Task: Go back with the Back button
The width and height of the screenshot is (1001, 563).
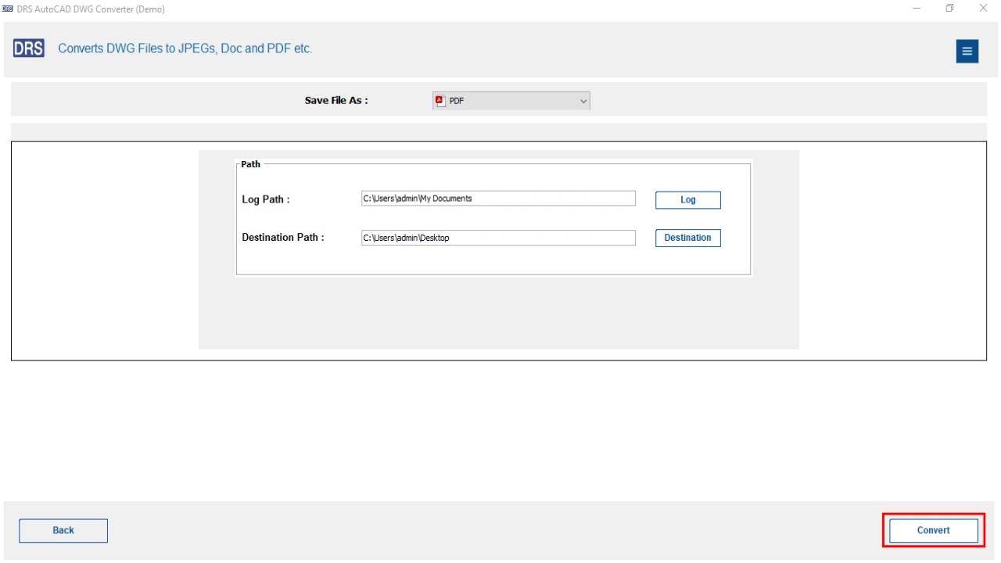Action: [x=63, y=531]
